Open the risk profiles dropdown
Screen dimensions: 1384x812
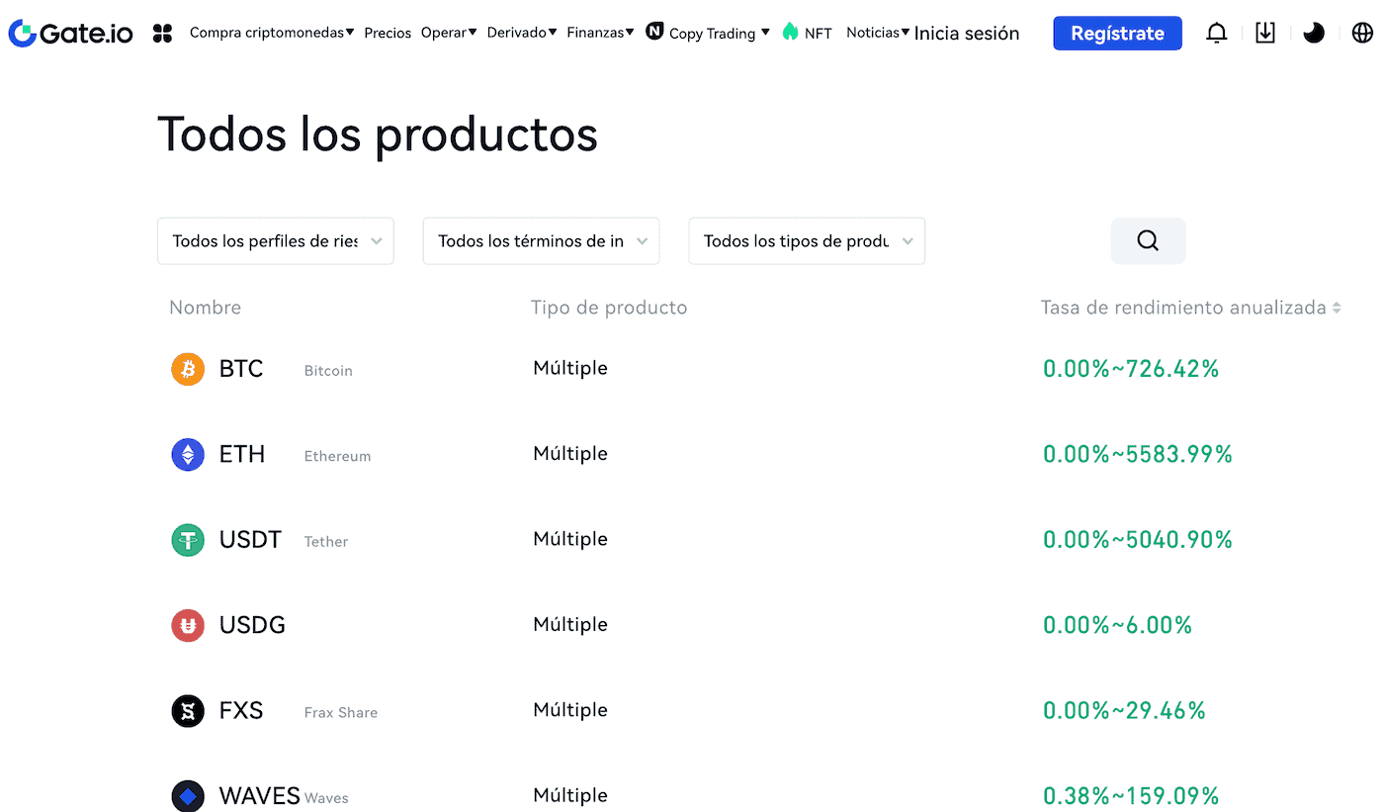click(x=276, y=241)
